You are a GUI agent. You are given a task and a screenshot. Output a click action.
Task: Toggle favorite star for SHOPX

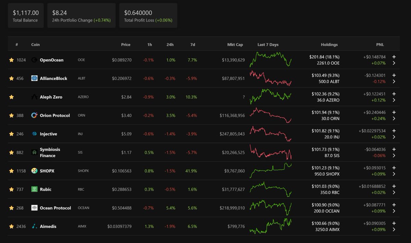[11, 171]
